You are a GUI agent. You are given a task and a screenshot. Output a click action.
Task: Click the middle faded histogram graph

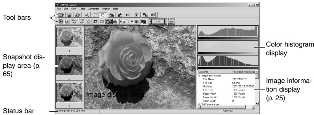coord(228,46)
